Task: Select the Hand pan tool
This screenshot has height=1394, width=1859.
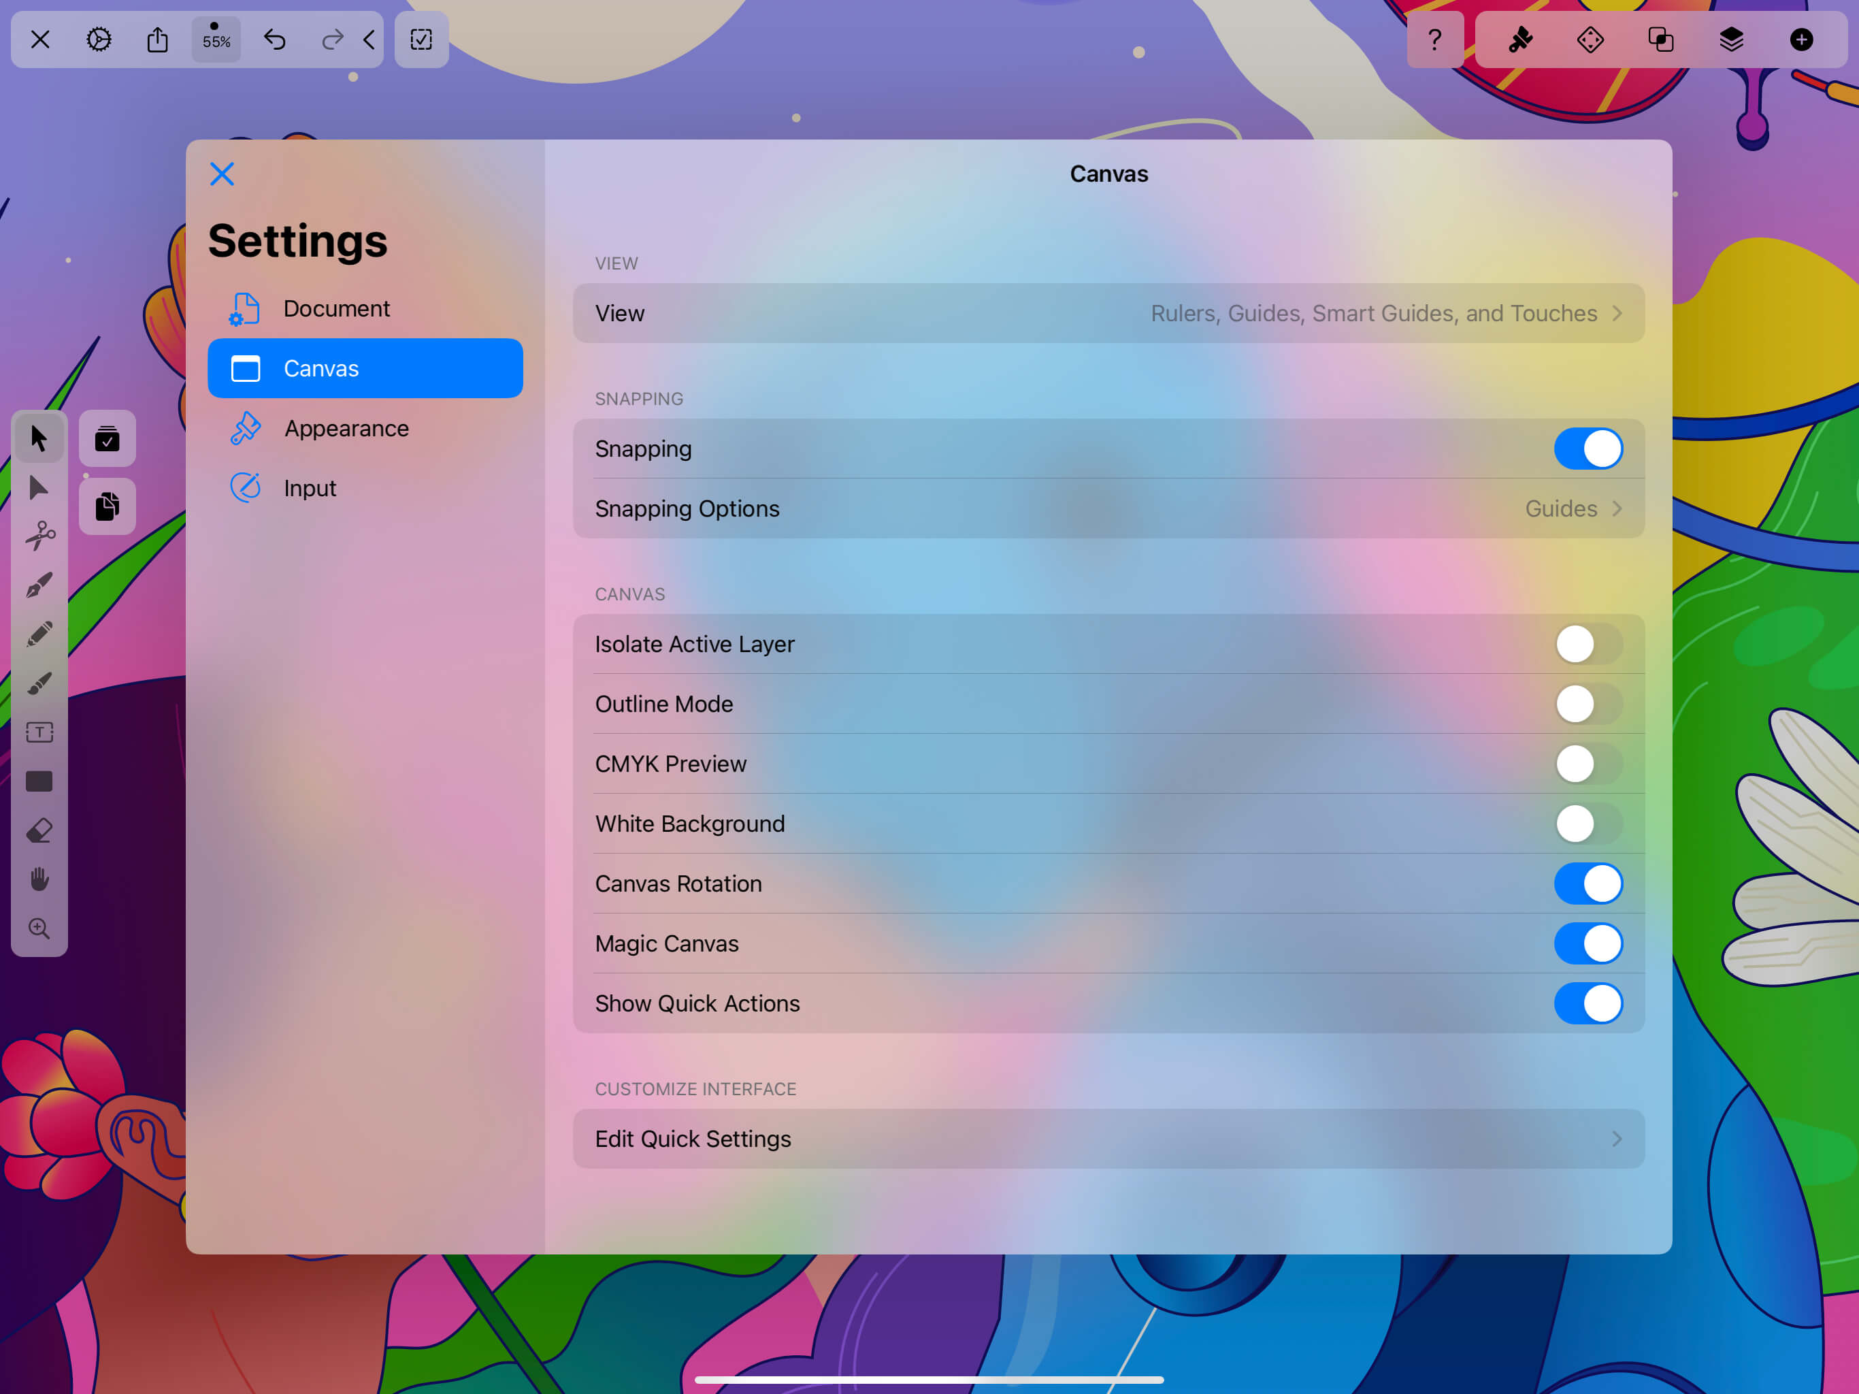Action: pos(39,879)
